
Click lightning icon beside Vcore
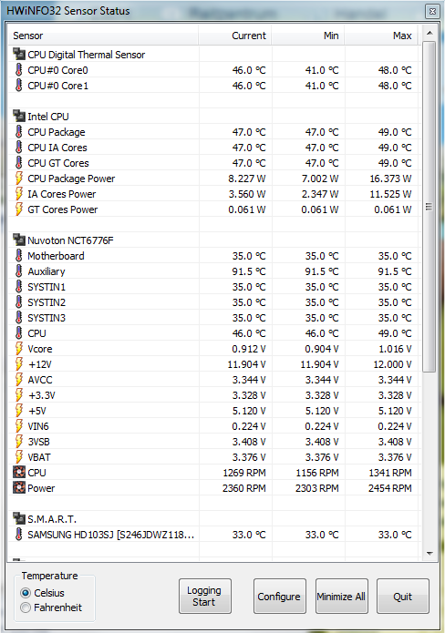pyautogui.click(x=18, y=349)
